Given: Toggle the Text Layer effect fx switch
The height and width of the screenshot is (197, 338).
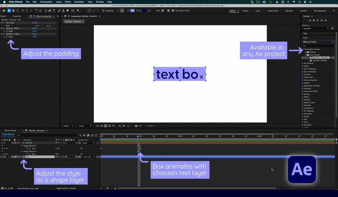Looking at the screenshot, I should click(4, 23).
